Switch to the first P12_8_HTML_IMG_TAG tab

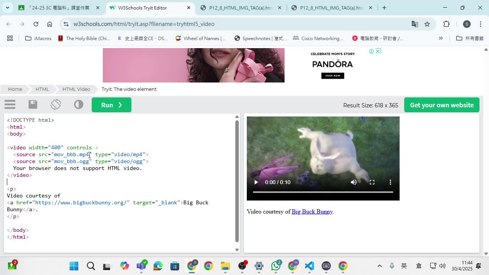(x=241, y=8)
